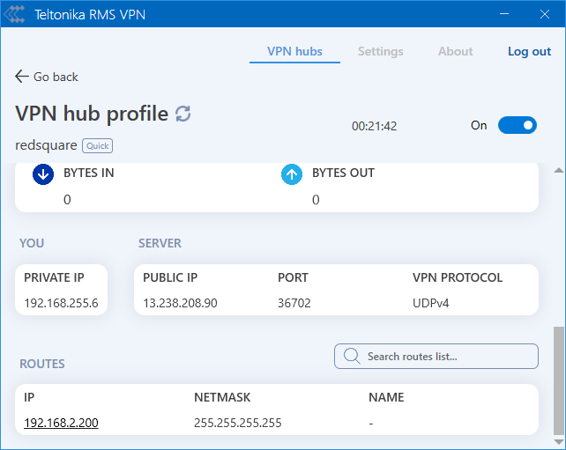Click the BYTES IN label
The width and height of the screenshot is (566, 450).
(89, 173)
